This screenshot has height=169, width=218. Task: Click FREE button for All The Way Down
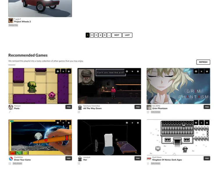pos(138,107)
